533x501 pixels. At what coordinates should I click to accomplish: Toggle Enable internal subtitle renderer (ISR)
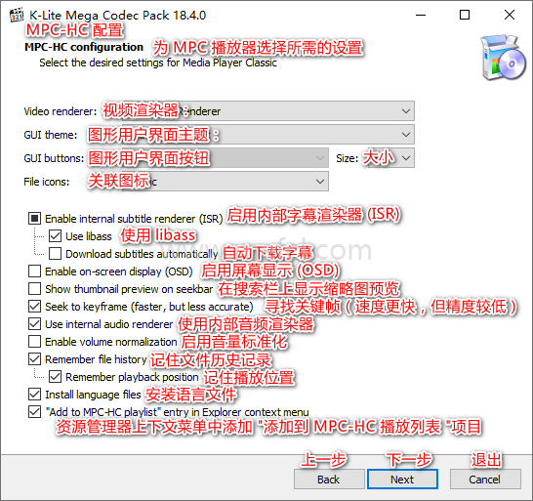35,219
